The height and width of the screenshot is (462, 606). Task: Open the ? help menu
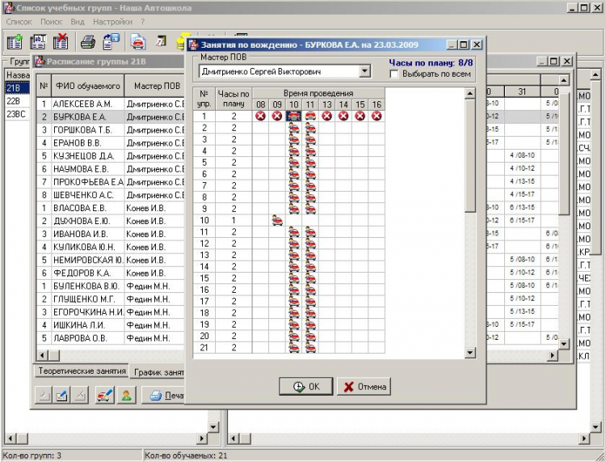142,22
